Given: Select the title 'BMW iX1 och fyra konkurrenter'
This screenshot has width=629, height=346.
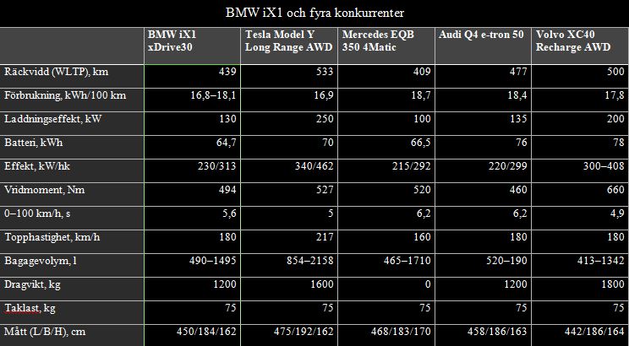Looking at the screenshot, I should (x=314, y=13).
